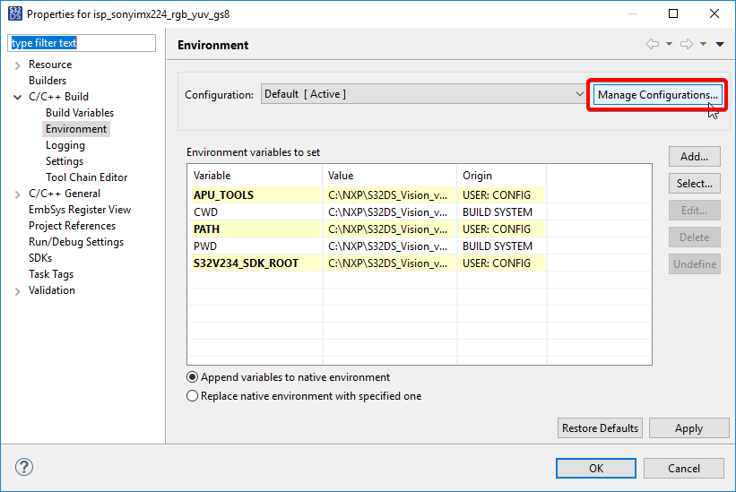The height and width of the screenshot is (492, 736).
Task: Select the PATH variable row
Action: [x=420, y=229]
